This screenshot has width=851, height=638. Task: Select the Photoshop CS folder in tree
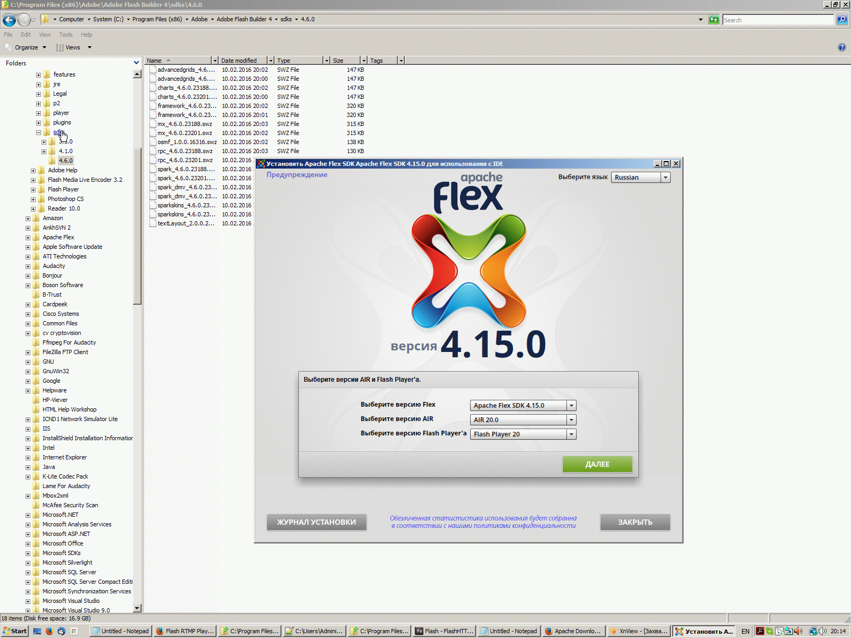tap(66, 199)
